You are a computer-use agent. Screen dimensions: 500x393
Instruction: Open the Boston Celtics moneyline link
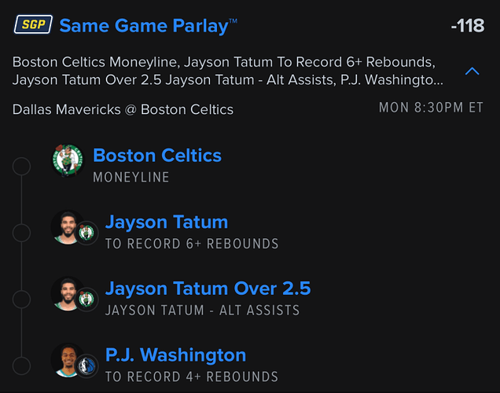pyautogui.click(x=156, y=156)
